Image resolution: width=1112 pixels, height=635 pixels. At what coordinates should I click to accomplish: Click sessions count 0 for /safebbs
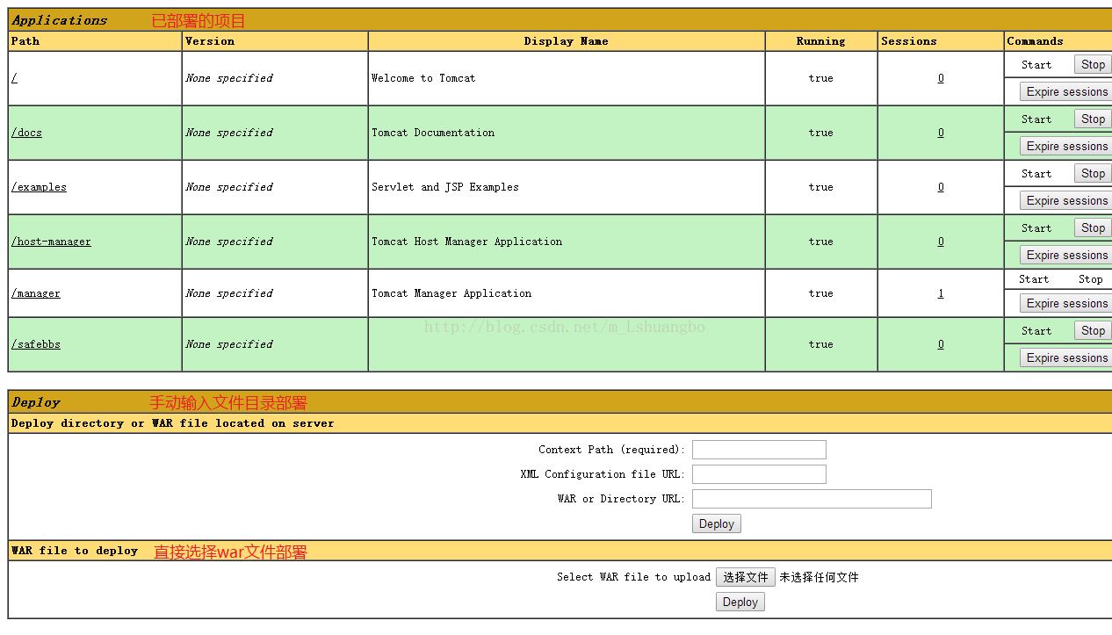tap(941, 344)
